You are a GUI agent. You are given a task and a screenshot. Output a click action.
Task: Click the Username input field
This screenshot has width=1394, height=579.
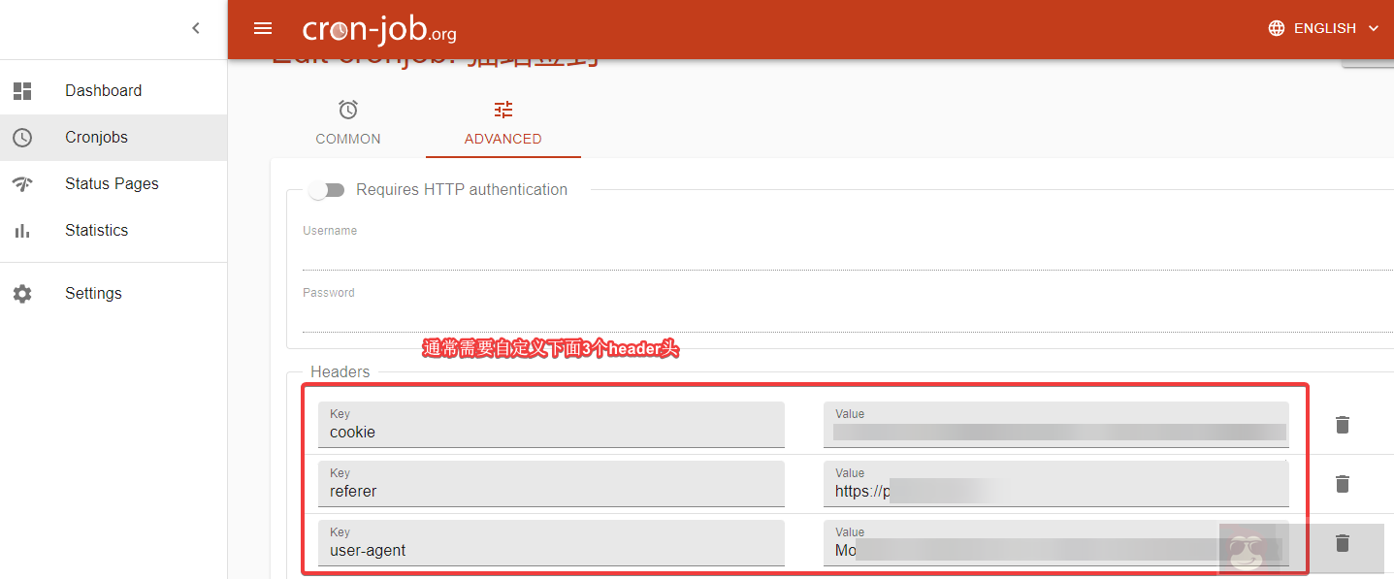[844, 257]
